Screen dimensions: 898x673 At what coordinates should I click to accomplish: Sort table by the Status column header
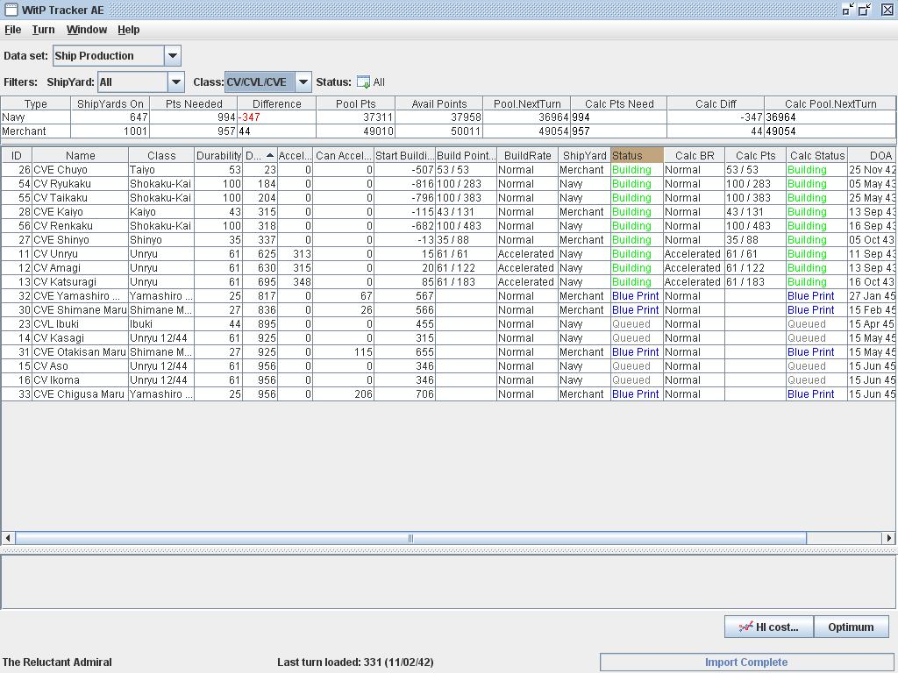[637, 155]
